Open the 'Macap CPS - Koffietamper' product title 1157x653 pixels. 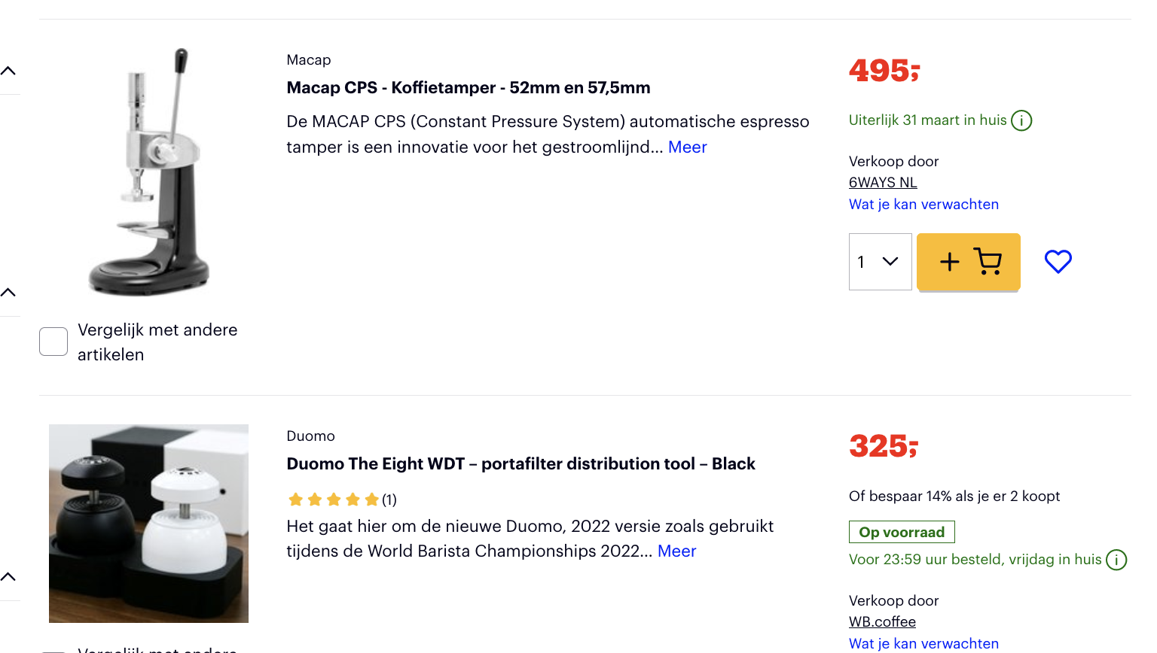(x=468, y=88)
